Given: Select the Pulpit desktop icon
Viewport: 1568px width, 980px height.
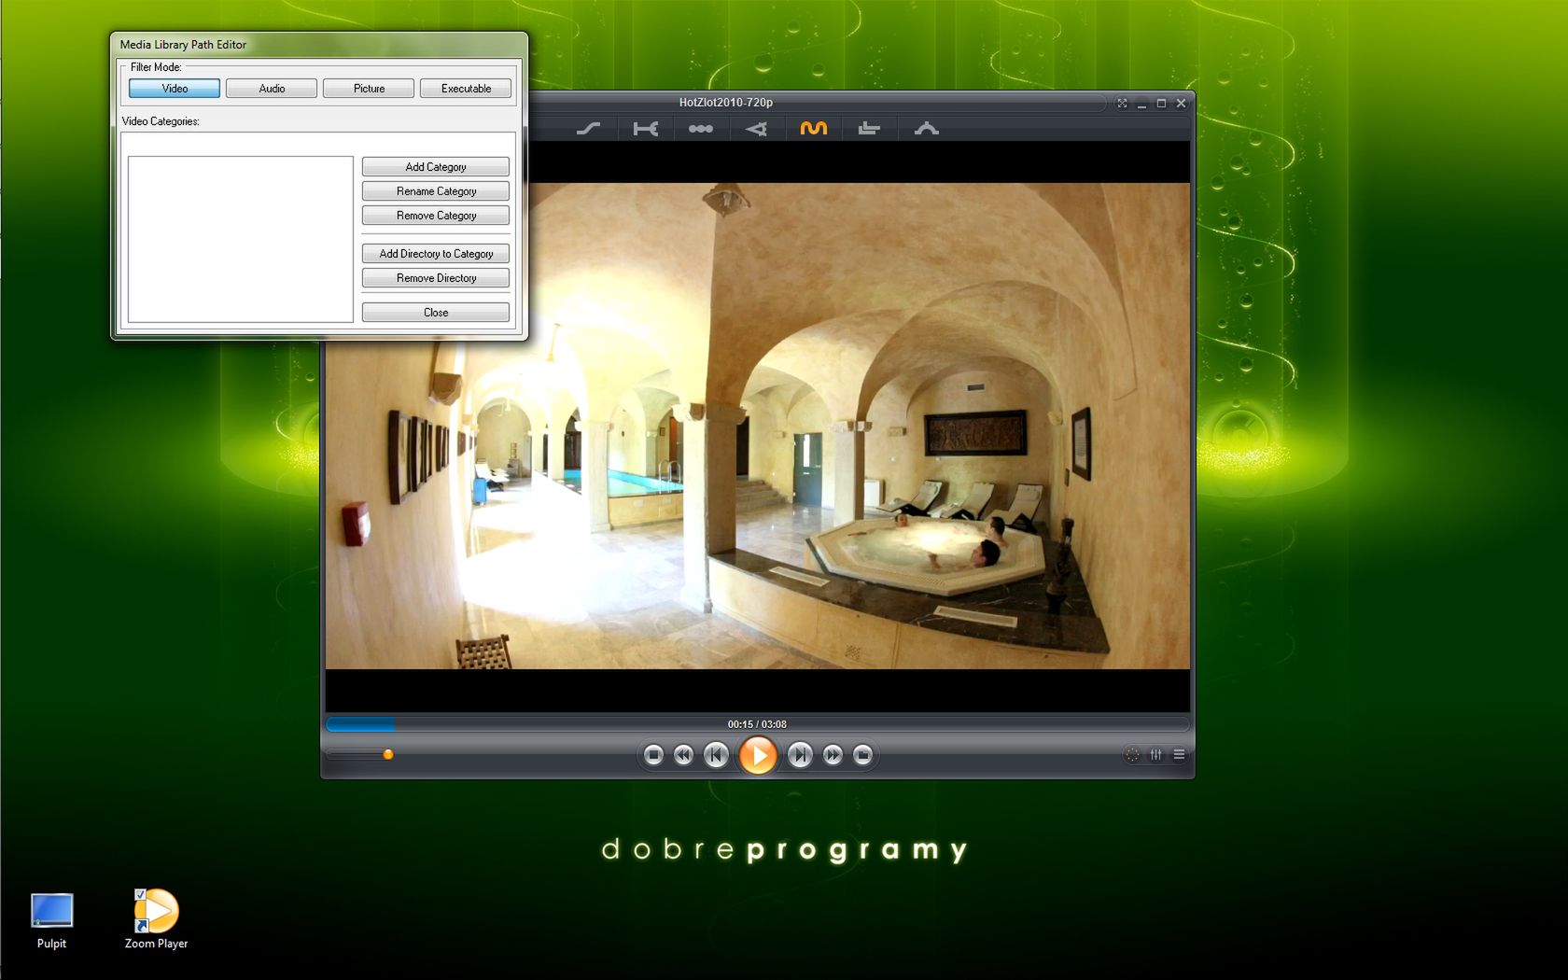Looking at the screenshot, I should click(51, 921).
